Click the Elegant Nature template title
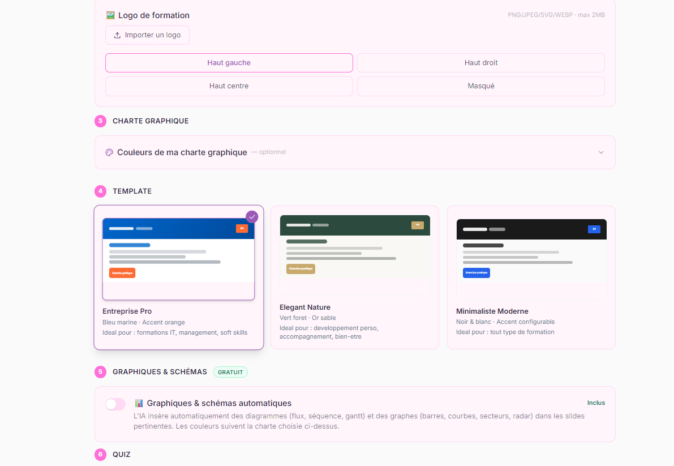The width and height of the screenshot is (674, 466). 305,307
